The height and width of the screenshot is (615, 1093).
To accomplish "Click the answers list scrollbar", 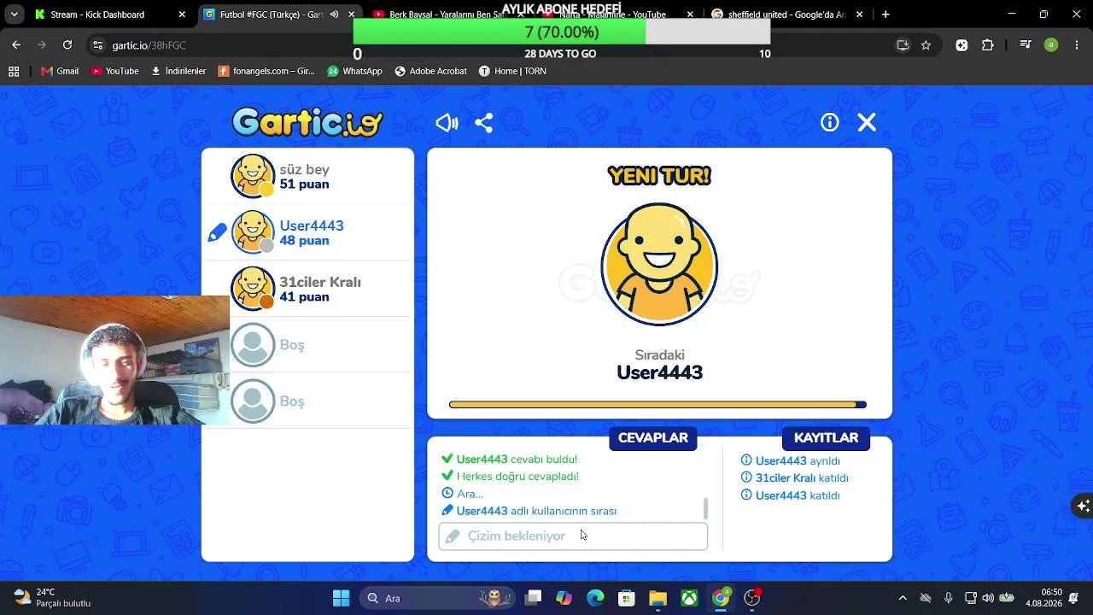I will tap(705, 508).
